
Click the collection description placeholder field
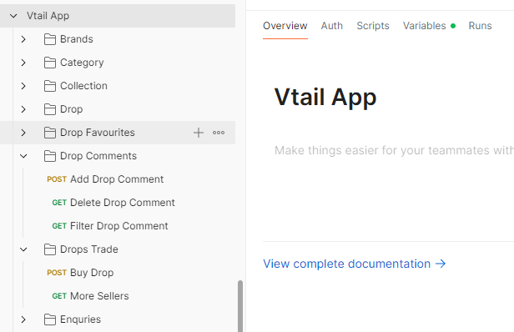pos(394,150)
